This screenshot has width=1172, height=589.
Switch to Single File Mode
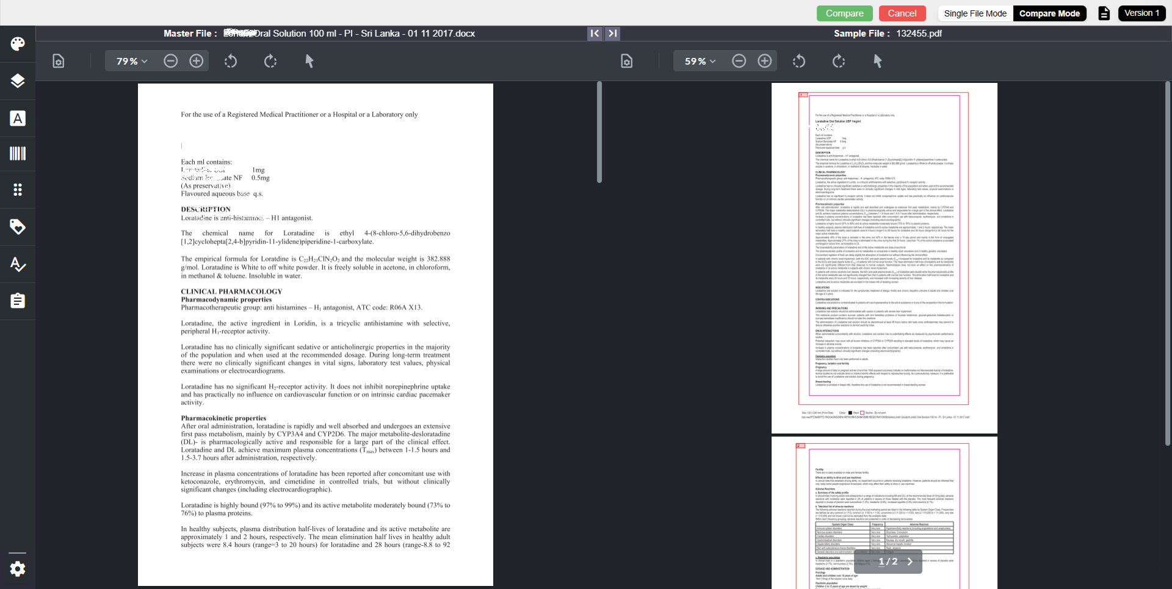coord(975,13)
